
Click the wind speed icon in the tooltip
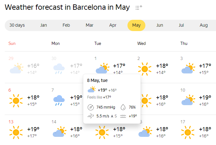(91, 116)
